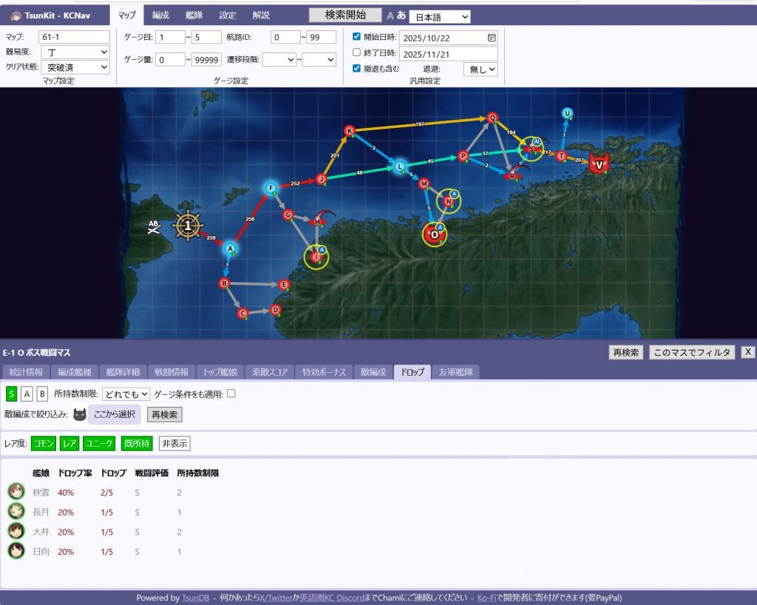The height and width of the screenshot is (605, 757).
Task: Expand the 所持数制限 dropdown
Action: point(126,394)
